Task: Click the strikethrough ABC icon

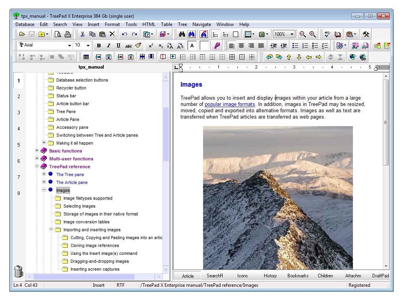Action: click(x=129, y=46)
